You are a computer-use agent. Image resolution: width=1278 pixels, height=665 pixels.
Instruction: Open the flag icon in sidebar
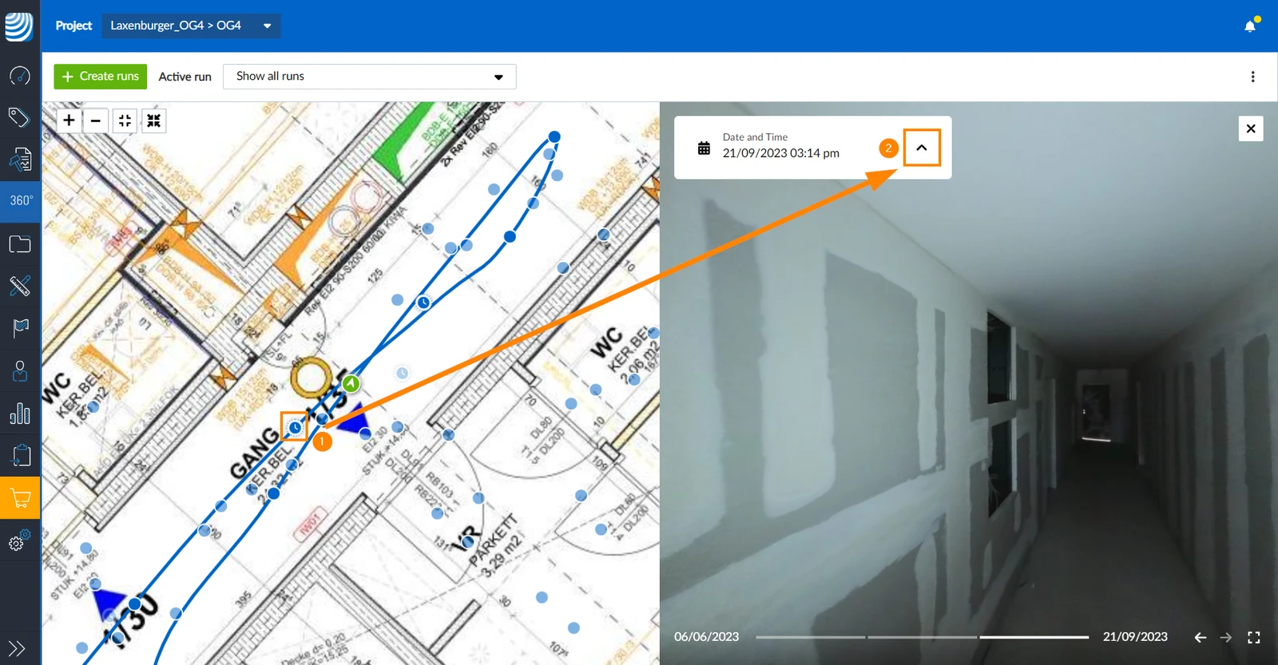point(20,327)
